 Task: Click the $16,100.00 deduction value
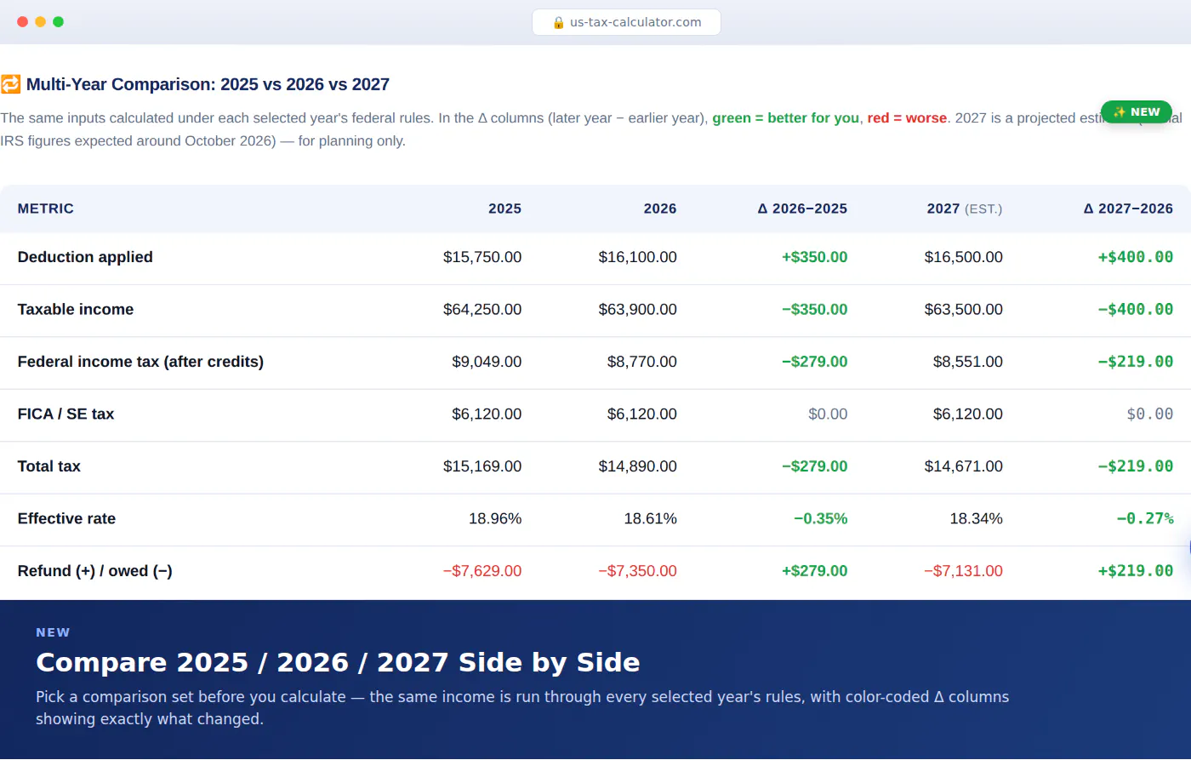pos(638,257)
